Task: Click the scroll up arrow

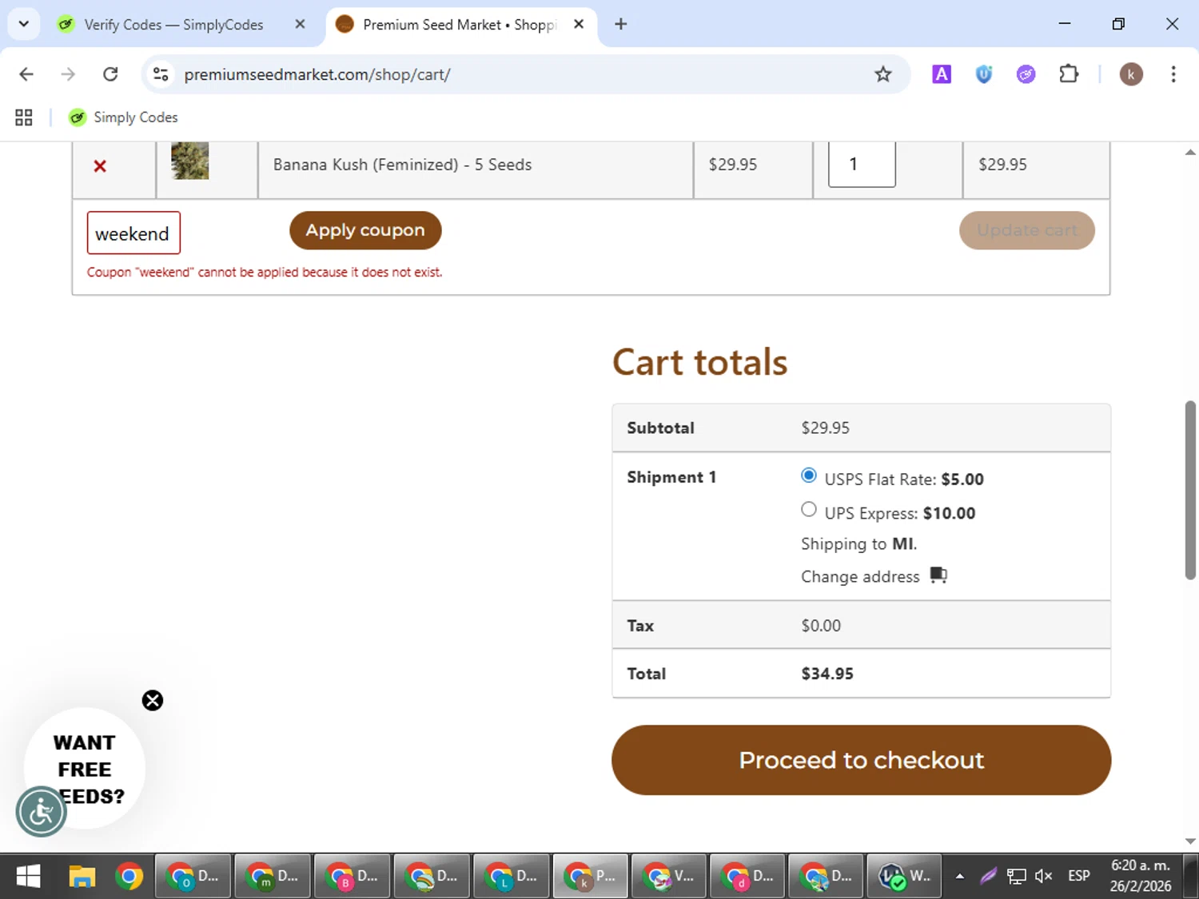Action: tap(1190, 151)
